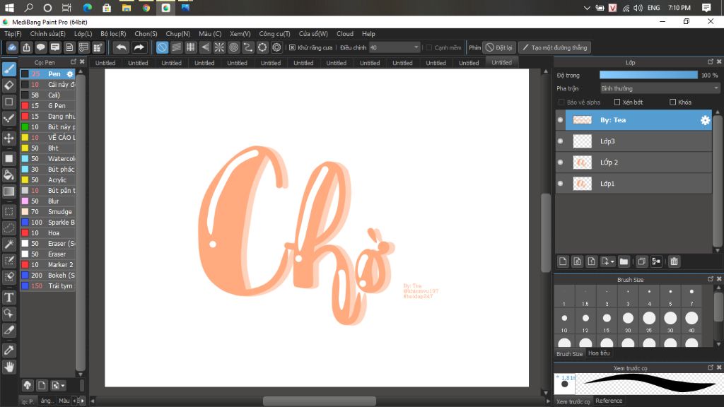Select the G Pen brush

(47, 106)
